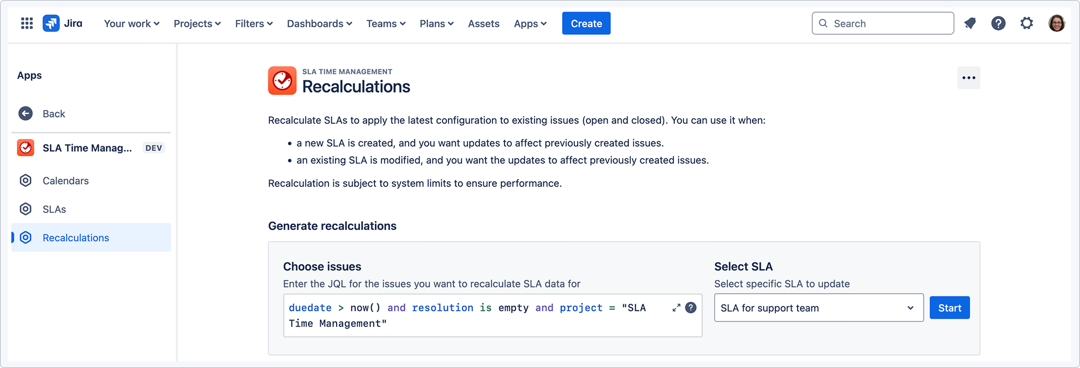Click the Back arrow icon in sidebar

[25, 114]
